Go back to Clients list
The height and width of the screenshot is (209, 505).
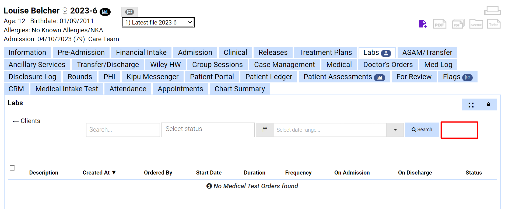coord(26,121)
